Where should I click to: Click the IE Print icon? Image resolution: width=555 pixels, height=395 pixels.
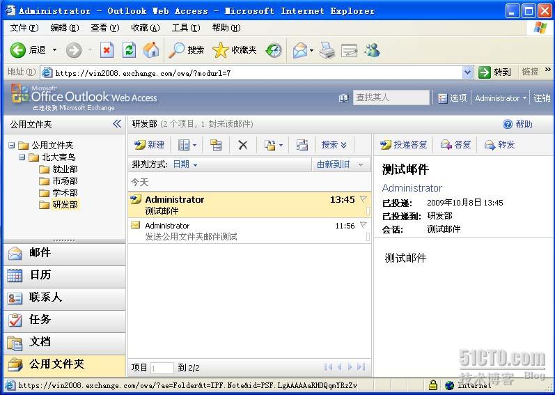click(327, 50)
